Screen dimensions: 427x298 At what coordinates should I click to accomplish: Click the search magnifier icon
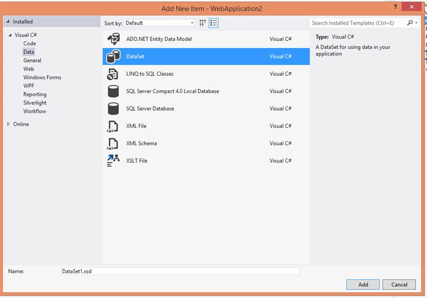click(410, 22)
